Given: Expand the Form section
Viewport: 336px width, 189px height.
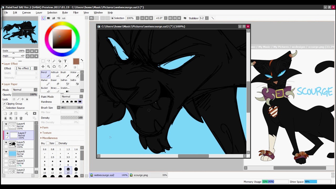Looking at the screenshot, I should [45, 128].
